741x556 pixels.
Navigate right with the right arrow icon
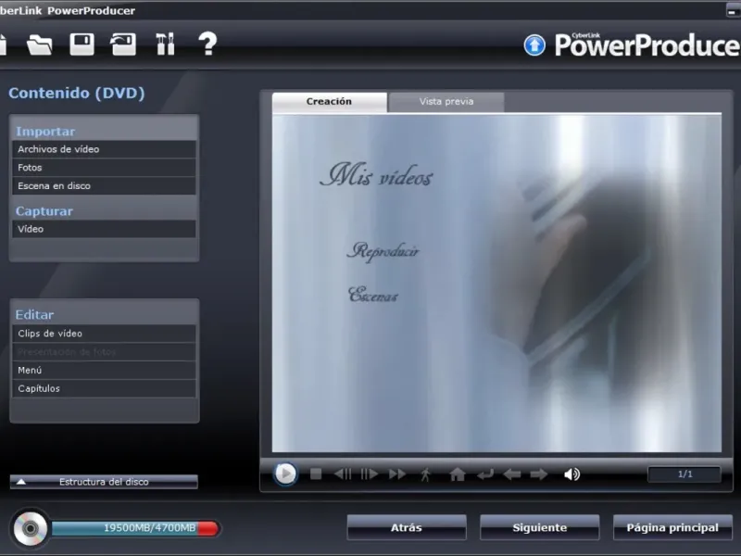click(539, 474)
